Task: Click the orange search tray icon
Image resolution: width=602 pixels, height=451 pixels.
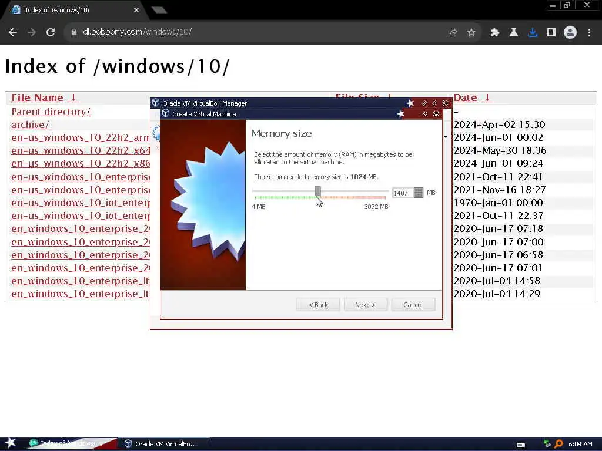Action: (558, 444)
